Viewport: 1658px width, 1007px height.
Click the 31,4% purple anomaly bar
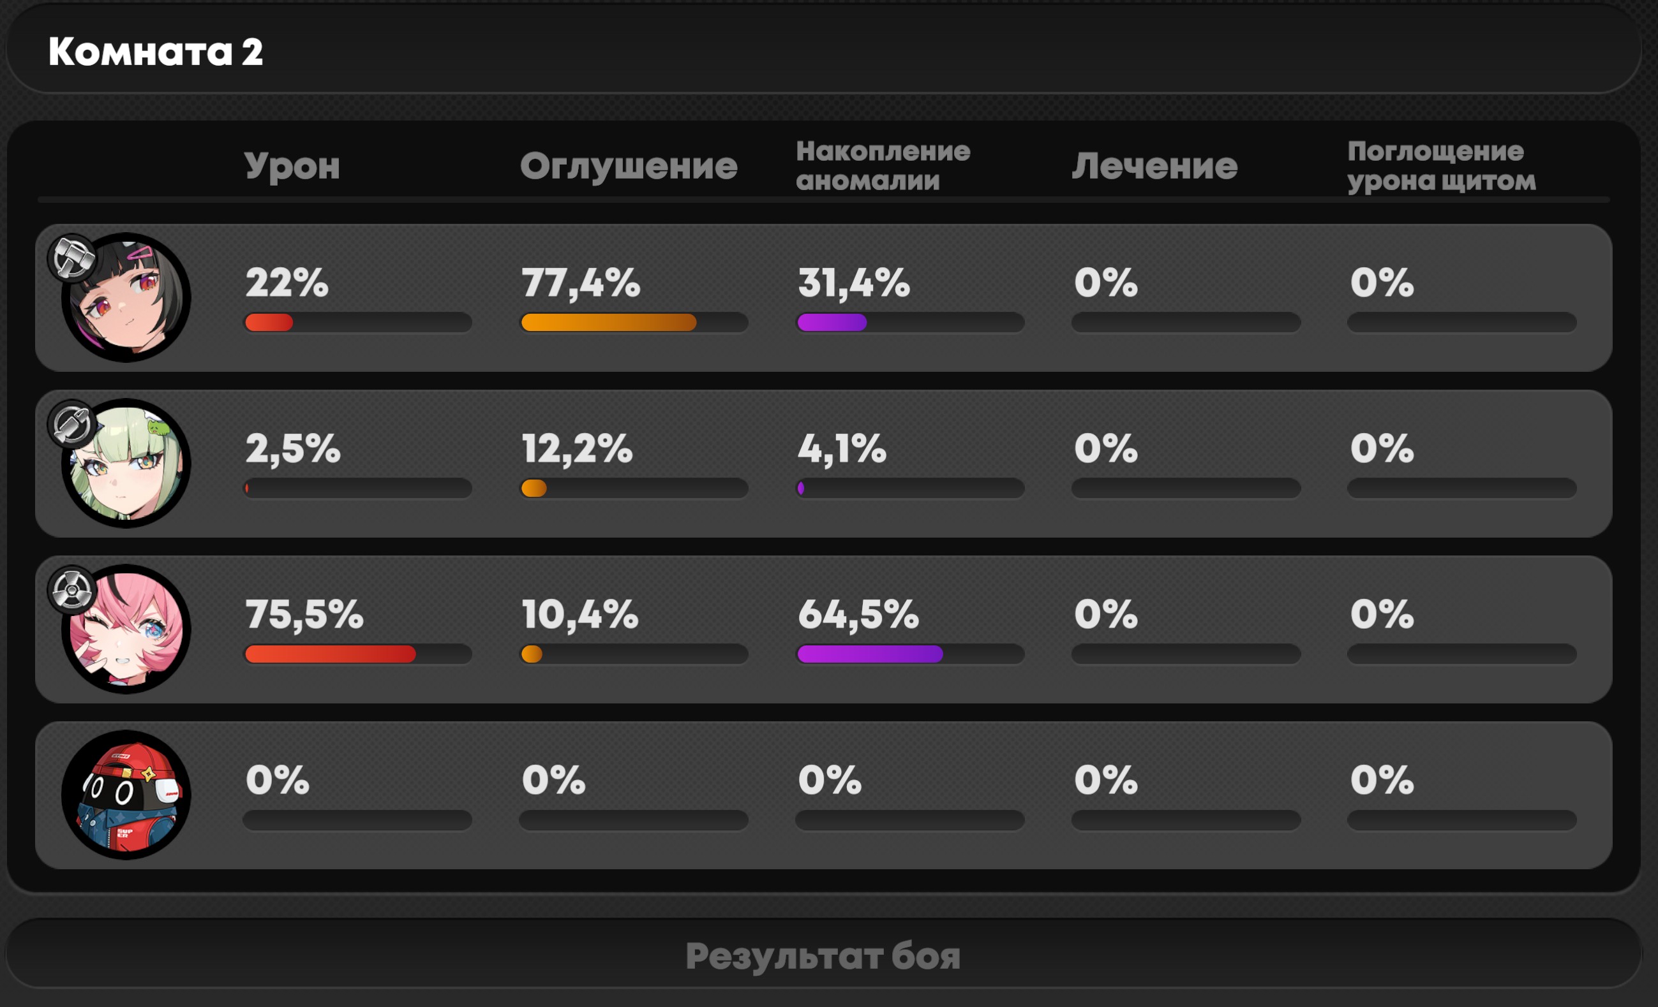coord(910,323)
